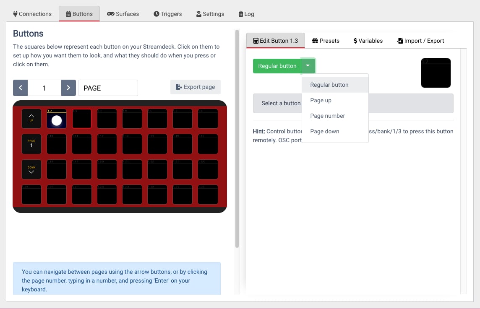480x309 pixels.
Task: Open the Log tab
Action: pyautogui.click(x=246, y=14)
